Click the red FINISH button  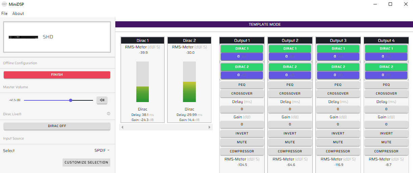tap(57, 75)
